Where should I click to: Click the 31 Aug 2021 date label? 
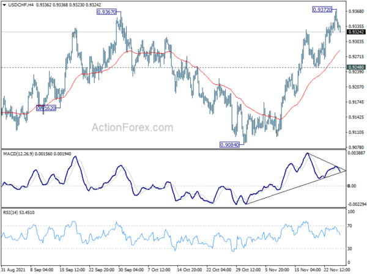[x=13, y=269]
